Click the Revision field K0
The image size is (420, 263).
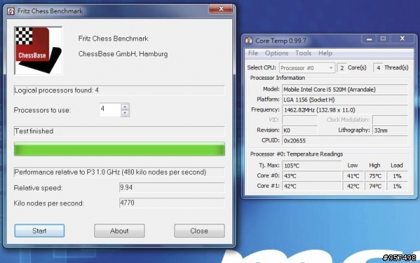[x=300, y=130]
